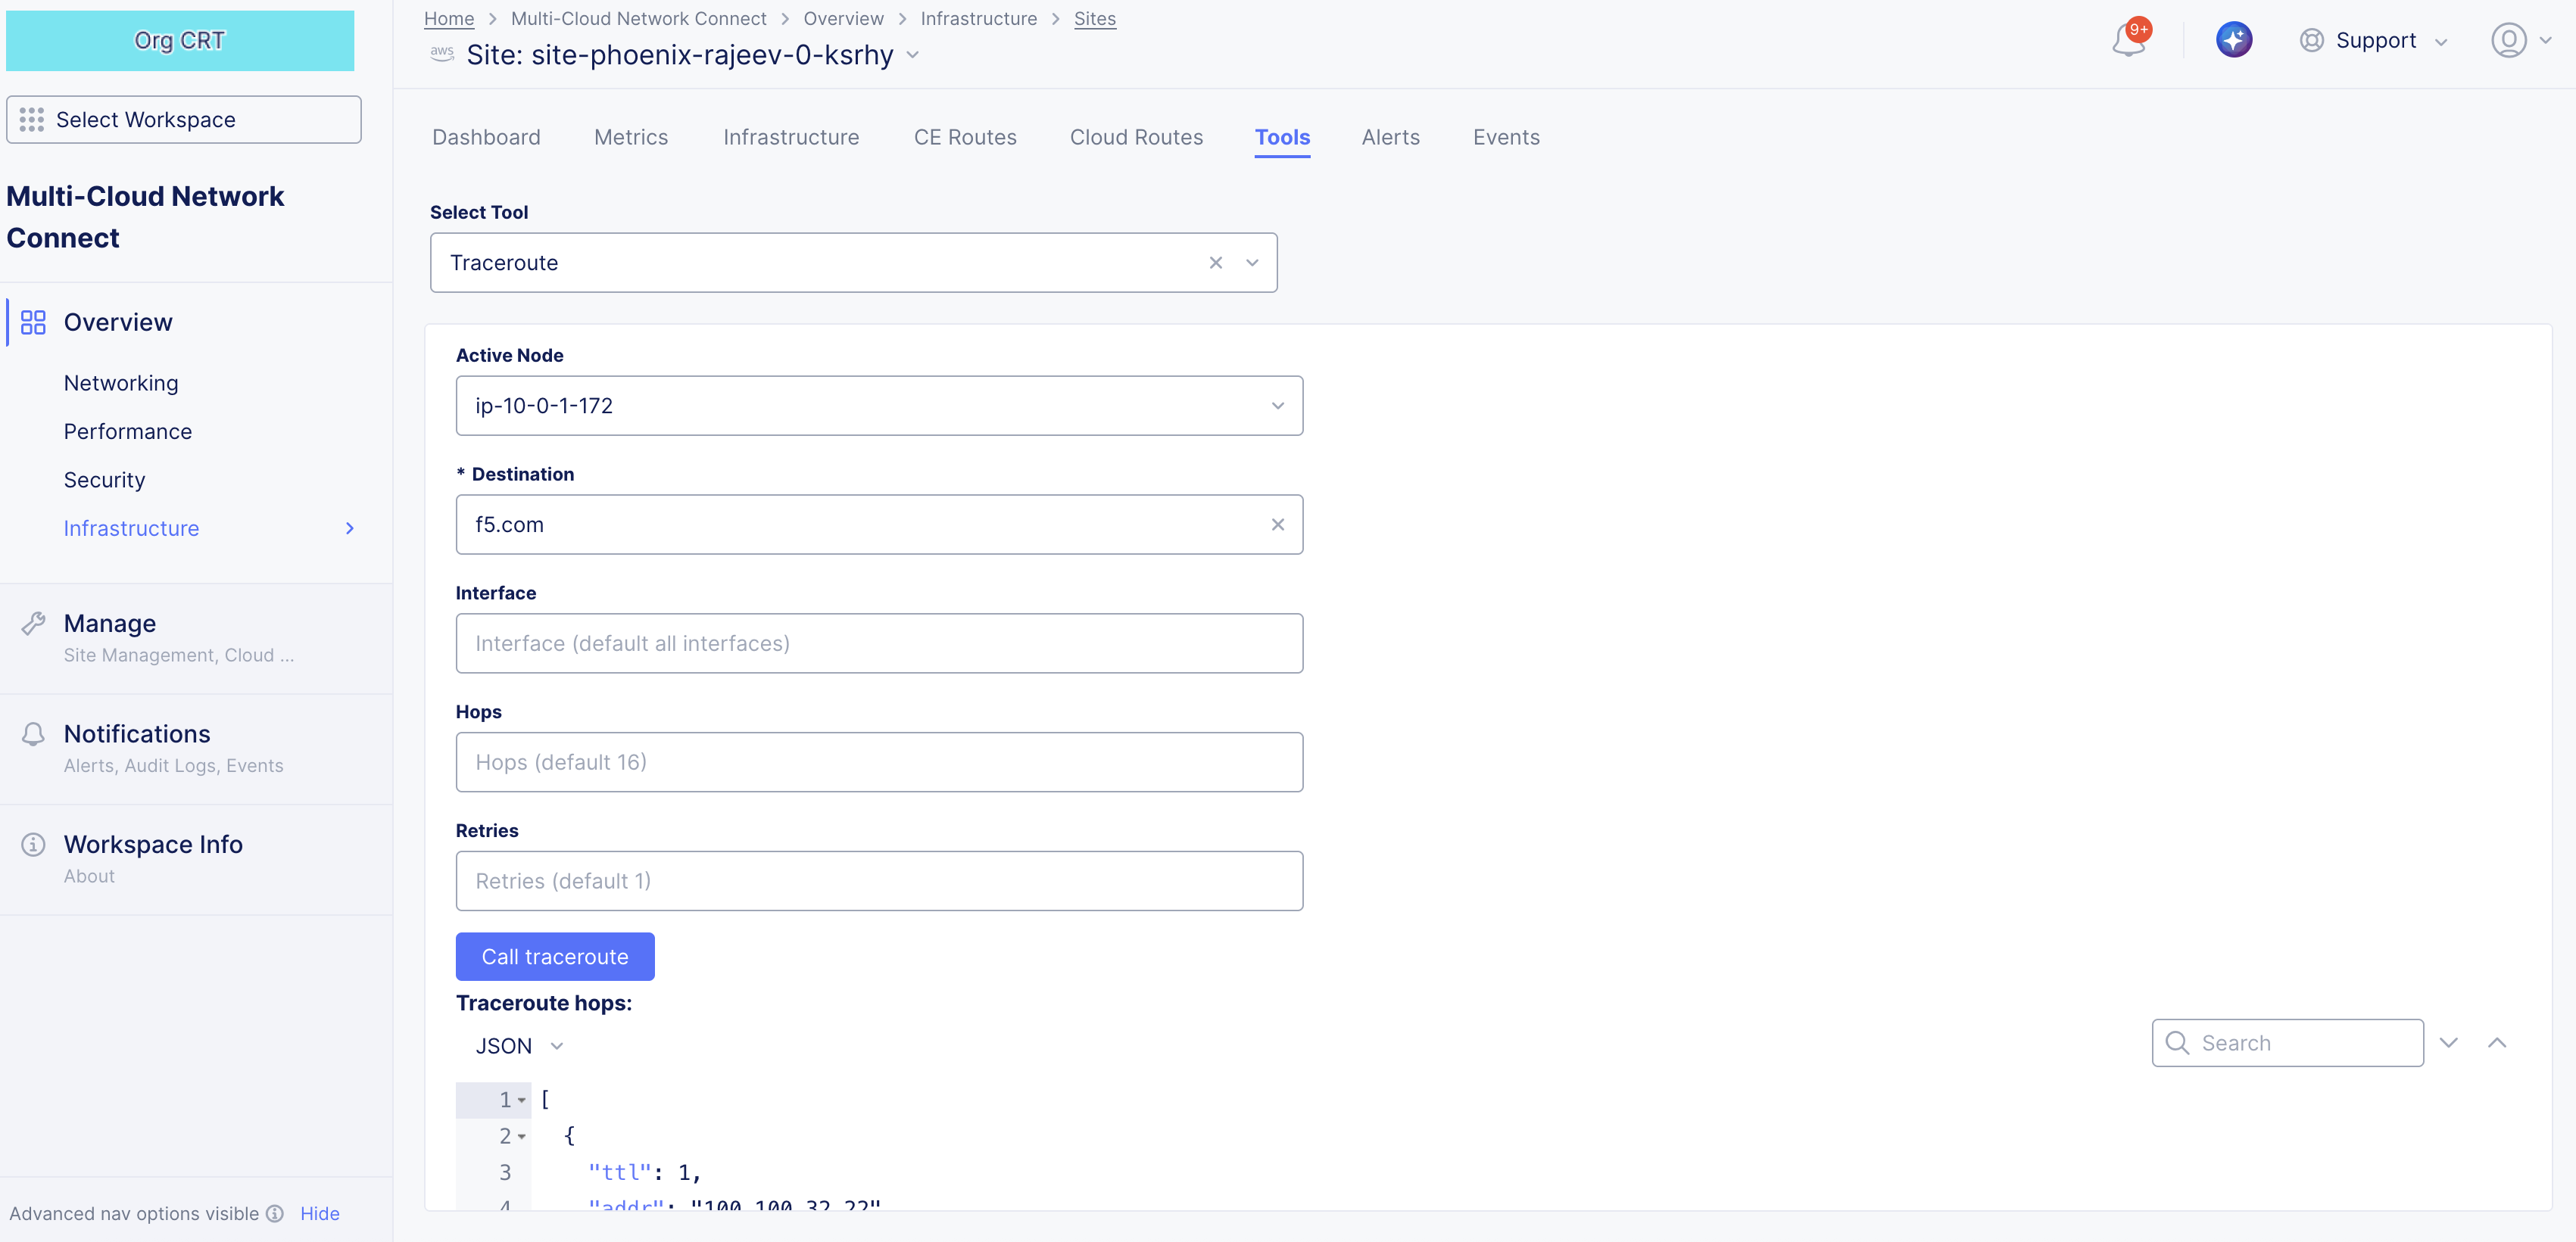Viewport: 2576px width, 1242px height.
Task: Switch to the Metrics tab
Action: click(630, 138)
